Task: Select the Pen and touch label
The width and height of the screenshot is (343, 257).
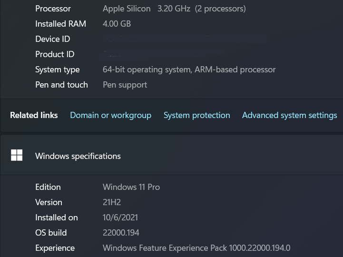Action: tap(61, 85)
